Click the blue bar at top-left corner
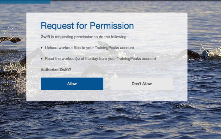 (x=25, y=2)
